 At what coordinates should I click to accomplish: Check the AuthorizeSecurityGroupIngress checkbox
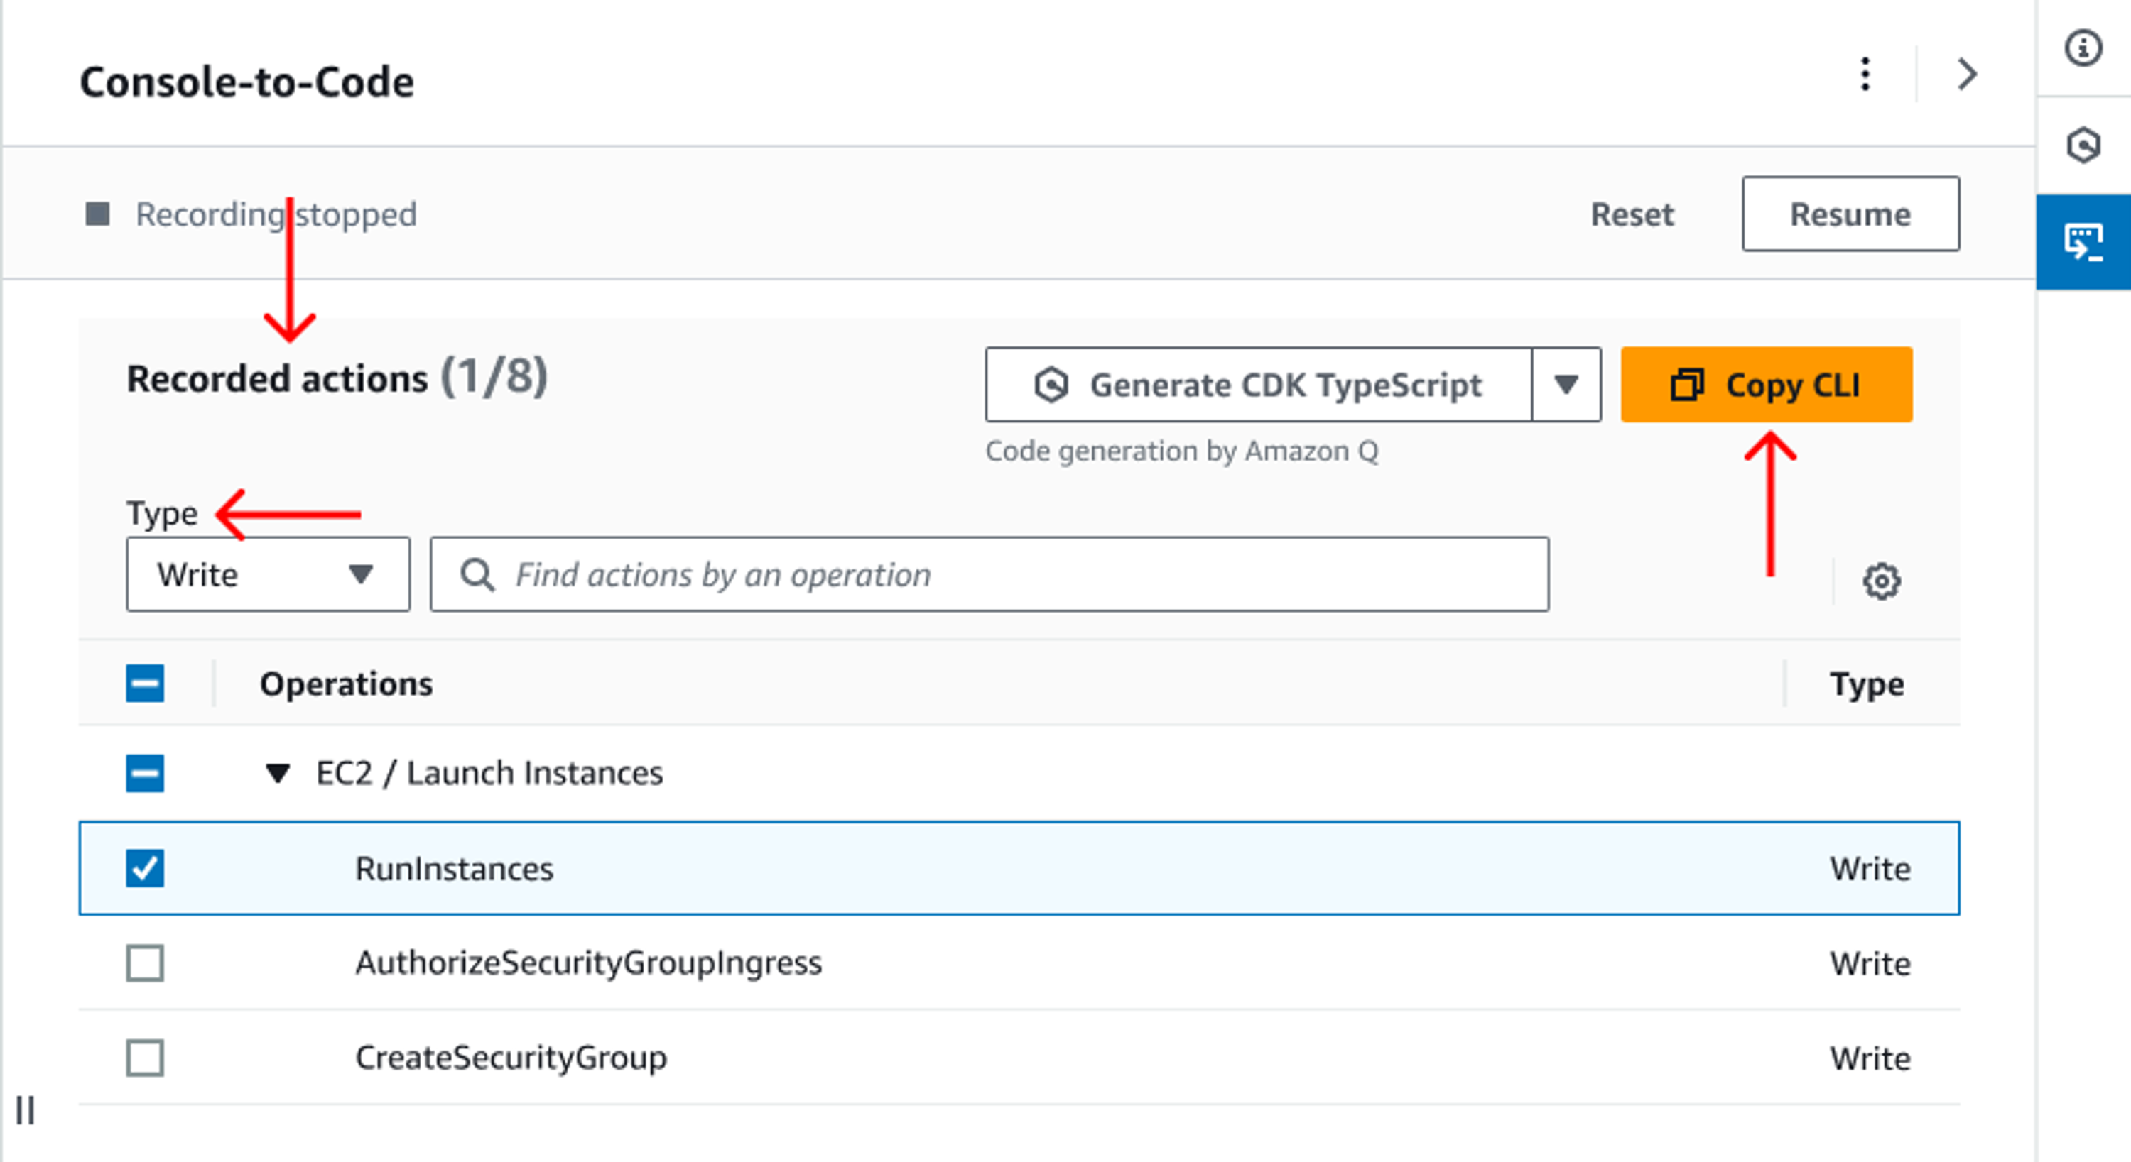click(x=145, y=963)
